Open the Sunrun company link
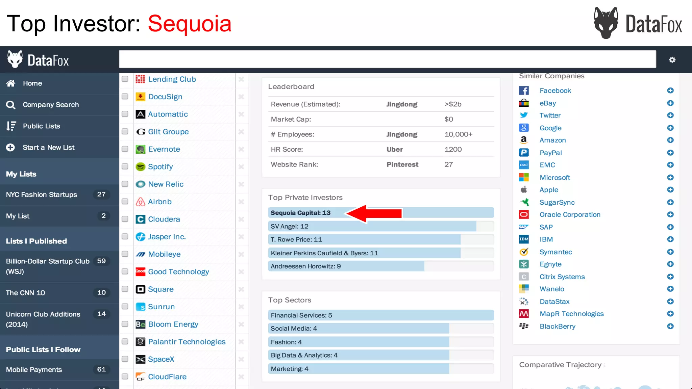Viewport: 692px width, 389px height. (161, 307)
